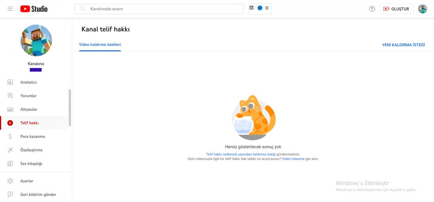Open the three-line extension menu icon
Image resolution: width=434 pixels, height=202 pixels.
point(267,8)
